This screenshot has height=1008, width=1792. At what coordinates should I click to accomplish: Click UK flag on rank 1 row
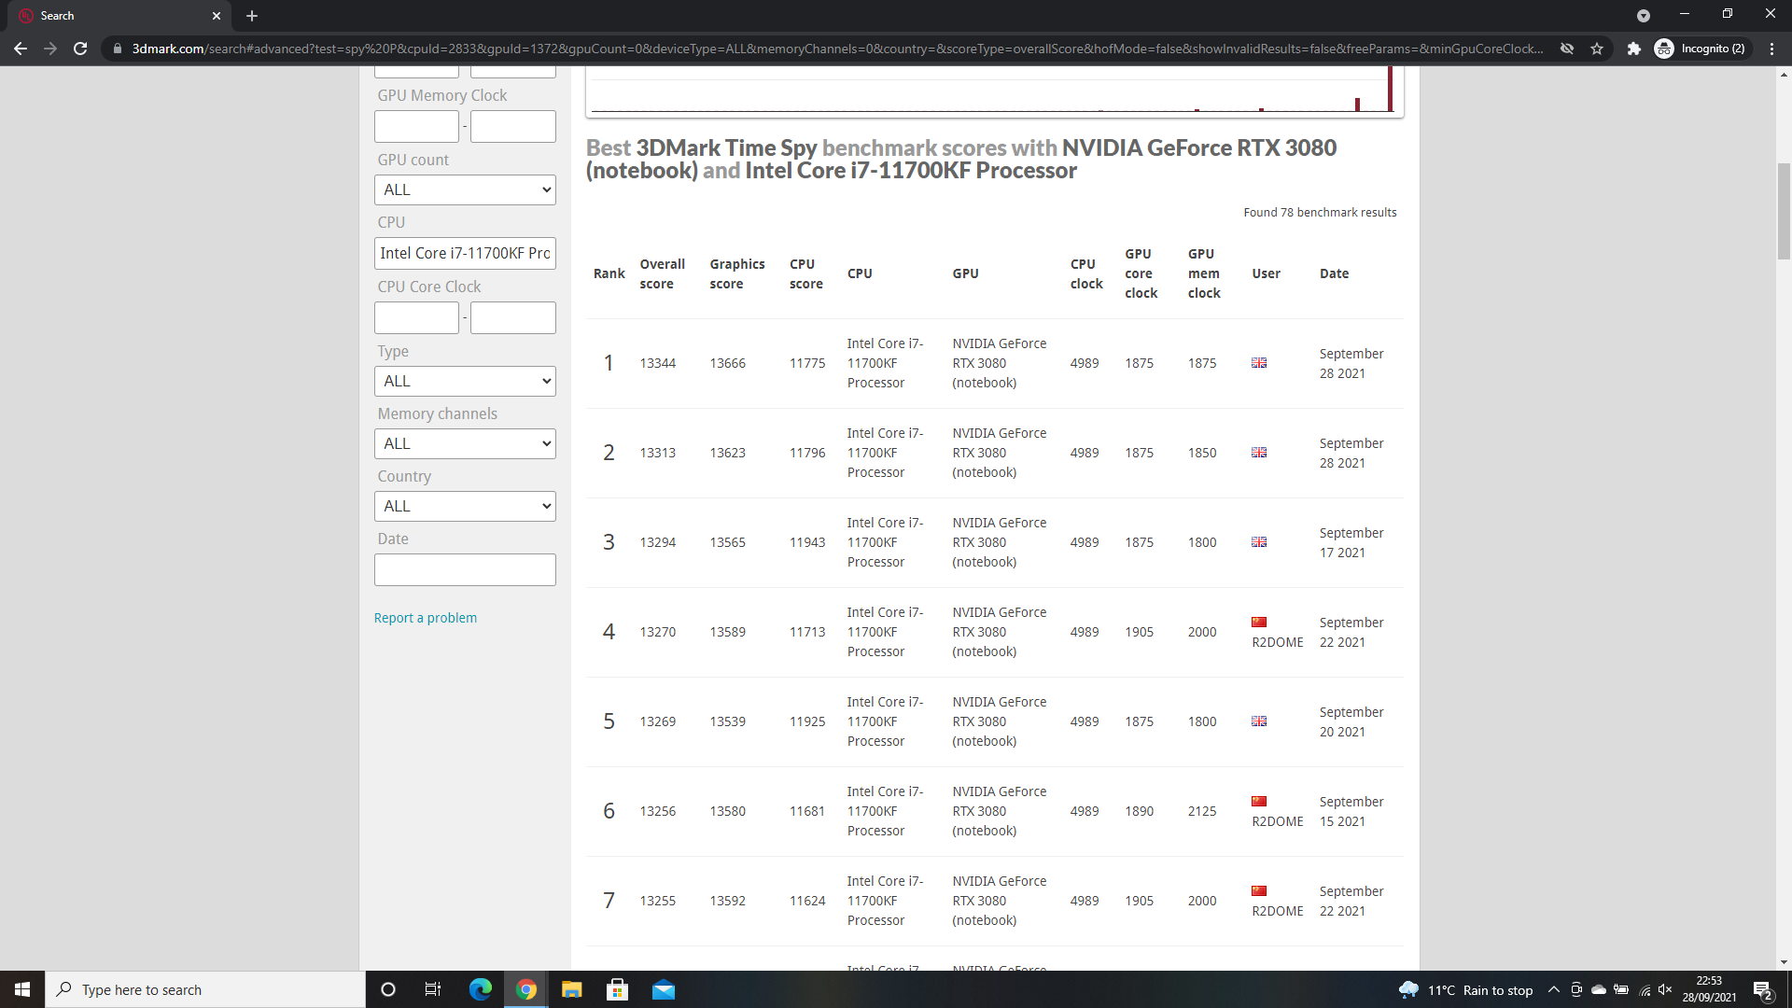(x=1258, y=363)
